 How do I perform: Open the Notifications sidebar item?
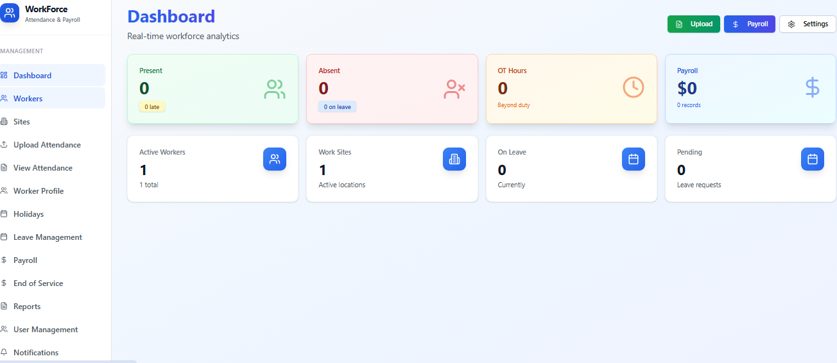(36, 353)
